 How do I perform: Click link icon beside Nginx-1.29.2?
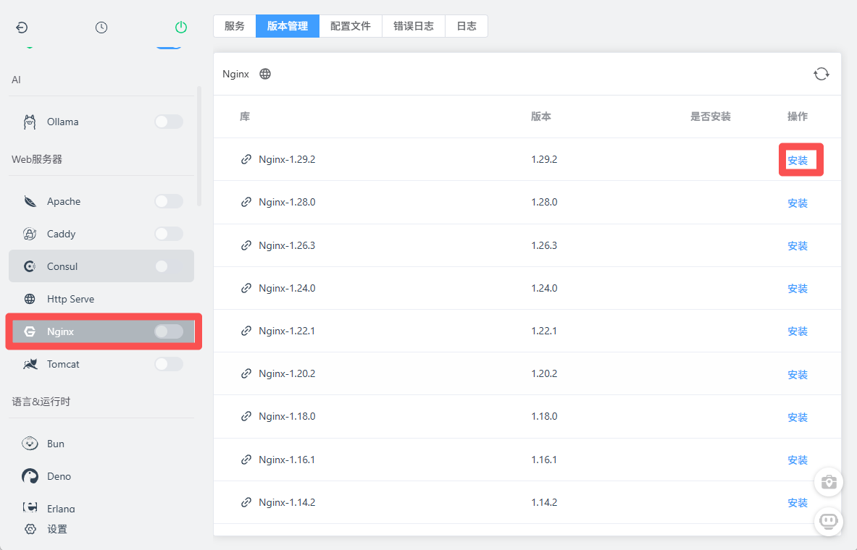(246, 159)
